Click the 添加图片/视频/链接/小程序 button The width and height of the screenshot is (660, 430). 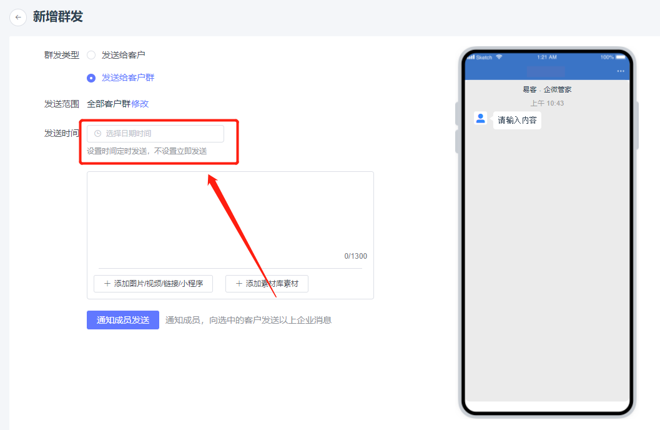pos(153,284)
